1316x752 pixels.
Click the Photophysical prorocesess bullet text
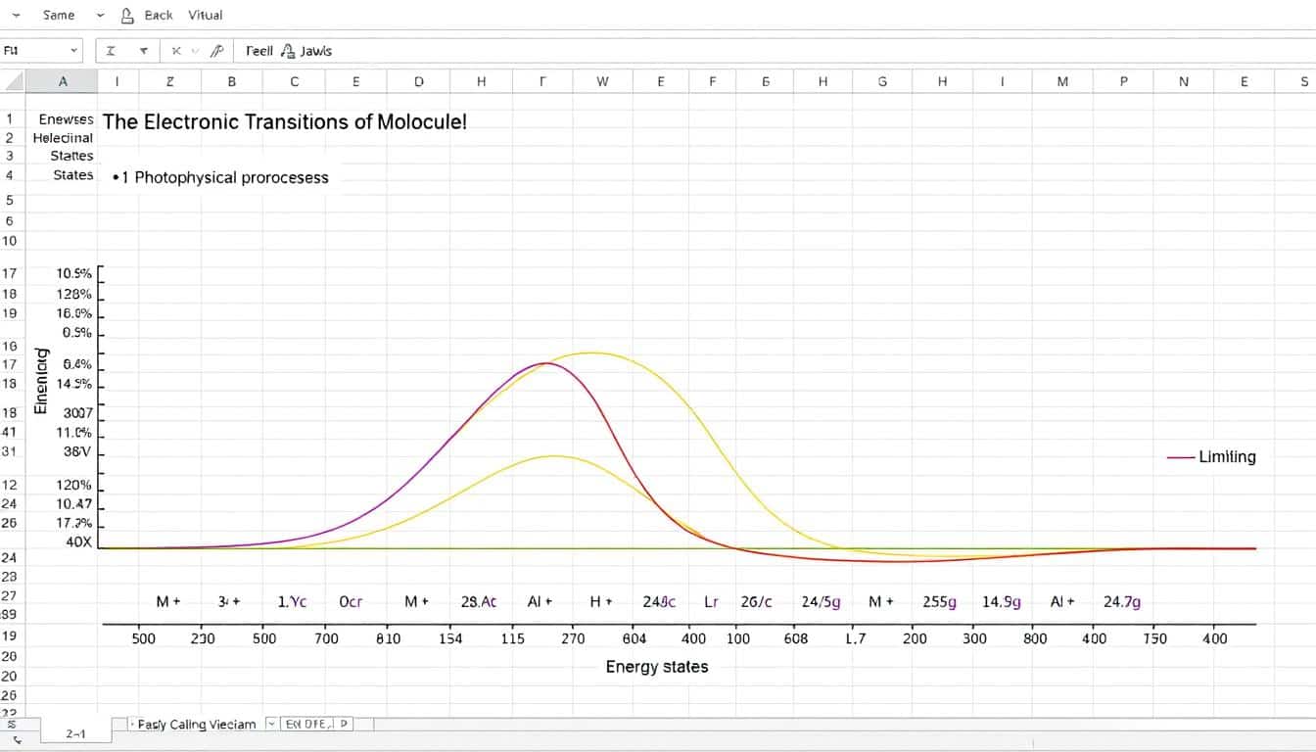[221, 177]
